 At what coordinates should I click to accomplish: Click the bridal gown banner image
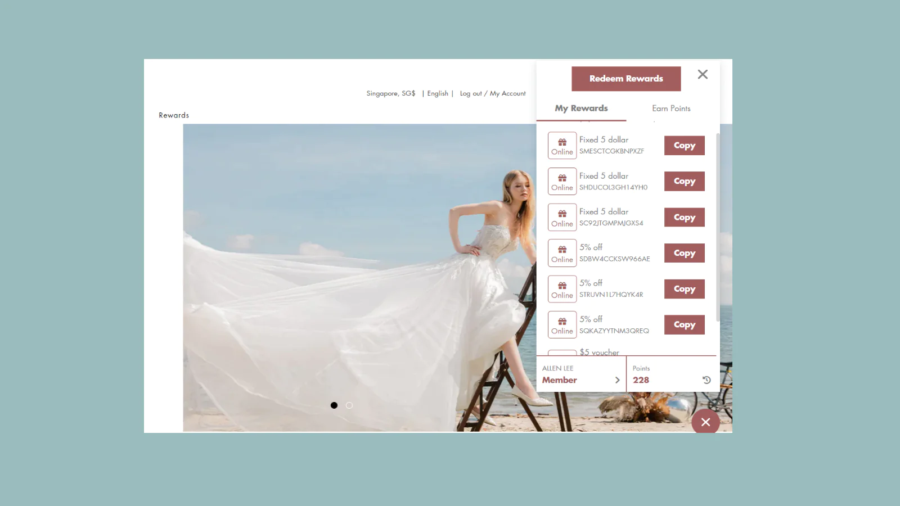click(x=359, y=278)
